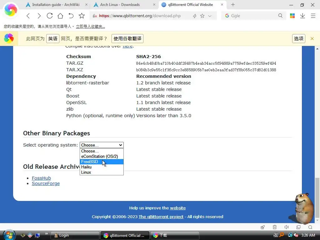The width and height of the screenshot is (320, 240).
Task: Expand the quick launch chevron on the taskbar
Action: [x=47, y=234]
